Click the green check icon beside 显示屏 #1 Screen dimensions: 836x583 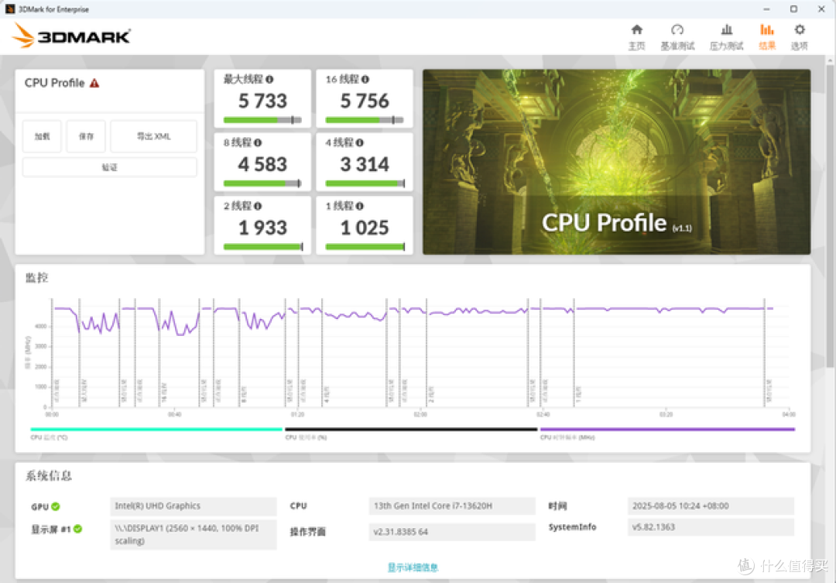point(78,529)
